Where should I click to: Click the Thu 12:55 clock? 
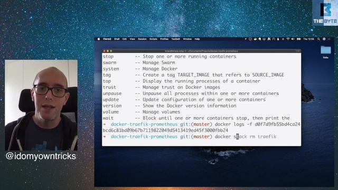pos(308,39)
